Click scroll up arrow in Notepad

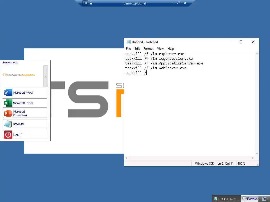coord(257,54)
